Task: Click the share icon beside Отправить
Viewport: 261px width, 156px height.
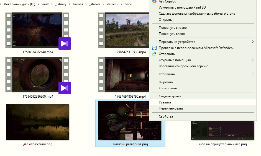Action: pyautogui.click(x=154, y=54)
